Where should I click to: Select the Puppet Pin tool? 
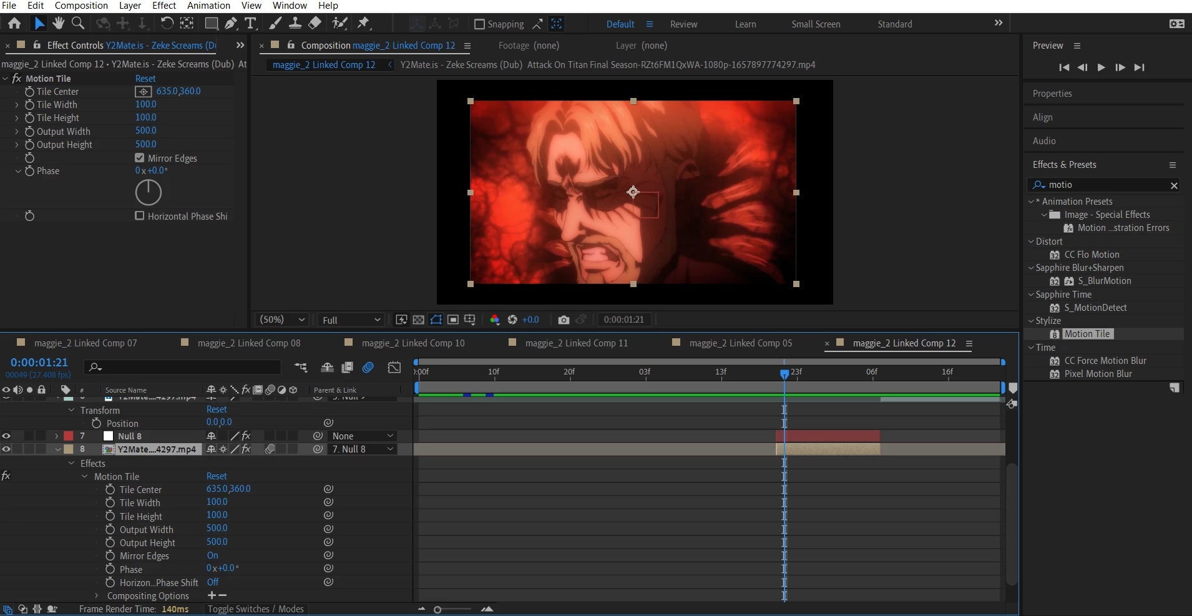click(x=363, y=24)
